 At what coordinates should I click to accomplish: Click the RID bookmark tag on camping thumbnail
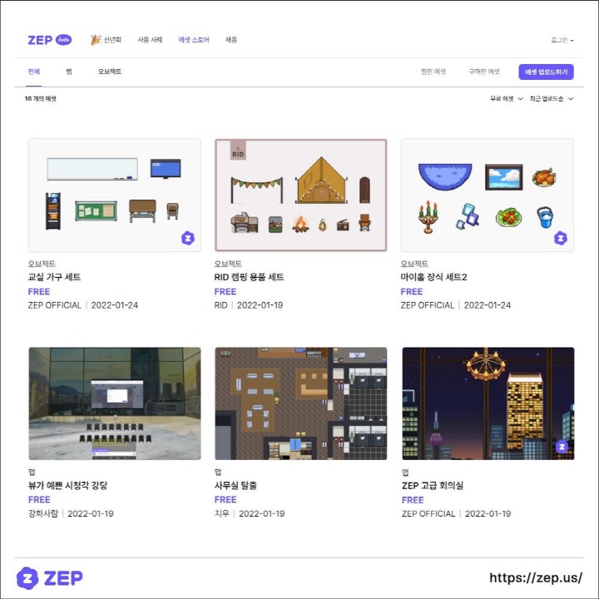(238, 151)
